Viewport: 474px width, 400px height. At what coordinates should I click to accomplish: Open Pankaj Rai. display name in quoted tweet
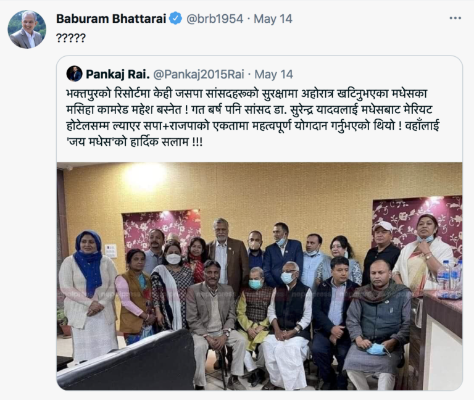pyautogui.click(x=118, y=74)
